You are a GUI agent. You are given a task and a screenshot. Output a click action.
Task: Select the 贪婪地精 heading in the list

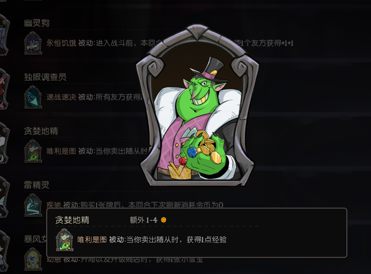pos(41,131)
